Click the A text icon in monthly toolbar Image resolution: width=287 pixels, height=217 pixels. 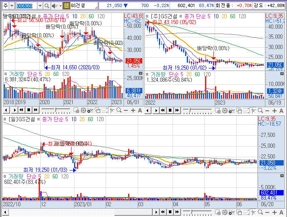coord(140,110)
